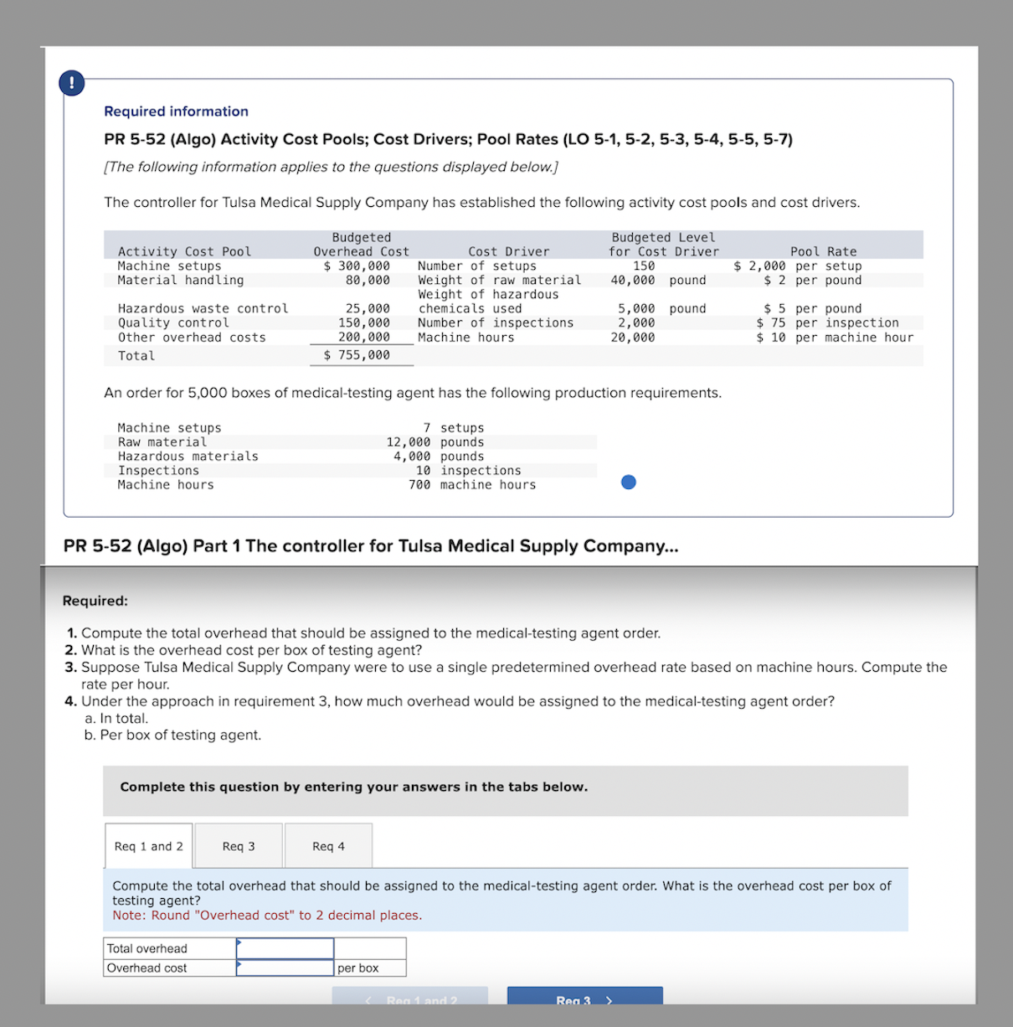
Task: Click the right chevron on the Req 3 button
Action: [608, 1000]
